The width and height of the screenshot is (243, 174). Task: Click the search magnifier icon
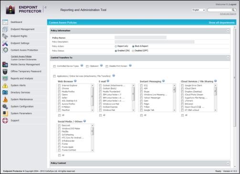coord(233,10)
